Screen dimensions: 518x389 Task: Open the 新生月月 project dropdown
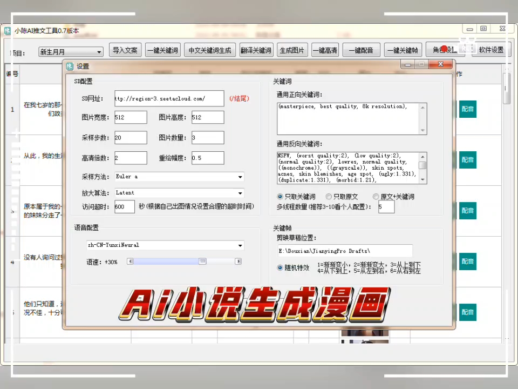point(98,51)
